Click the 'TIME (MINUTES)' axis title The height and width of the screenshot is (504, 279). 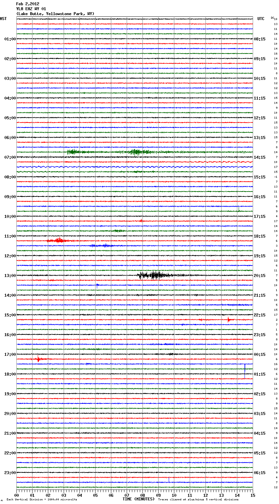139,499
